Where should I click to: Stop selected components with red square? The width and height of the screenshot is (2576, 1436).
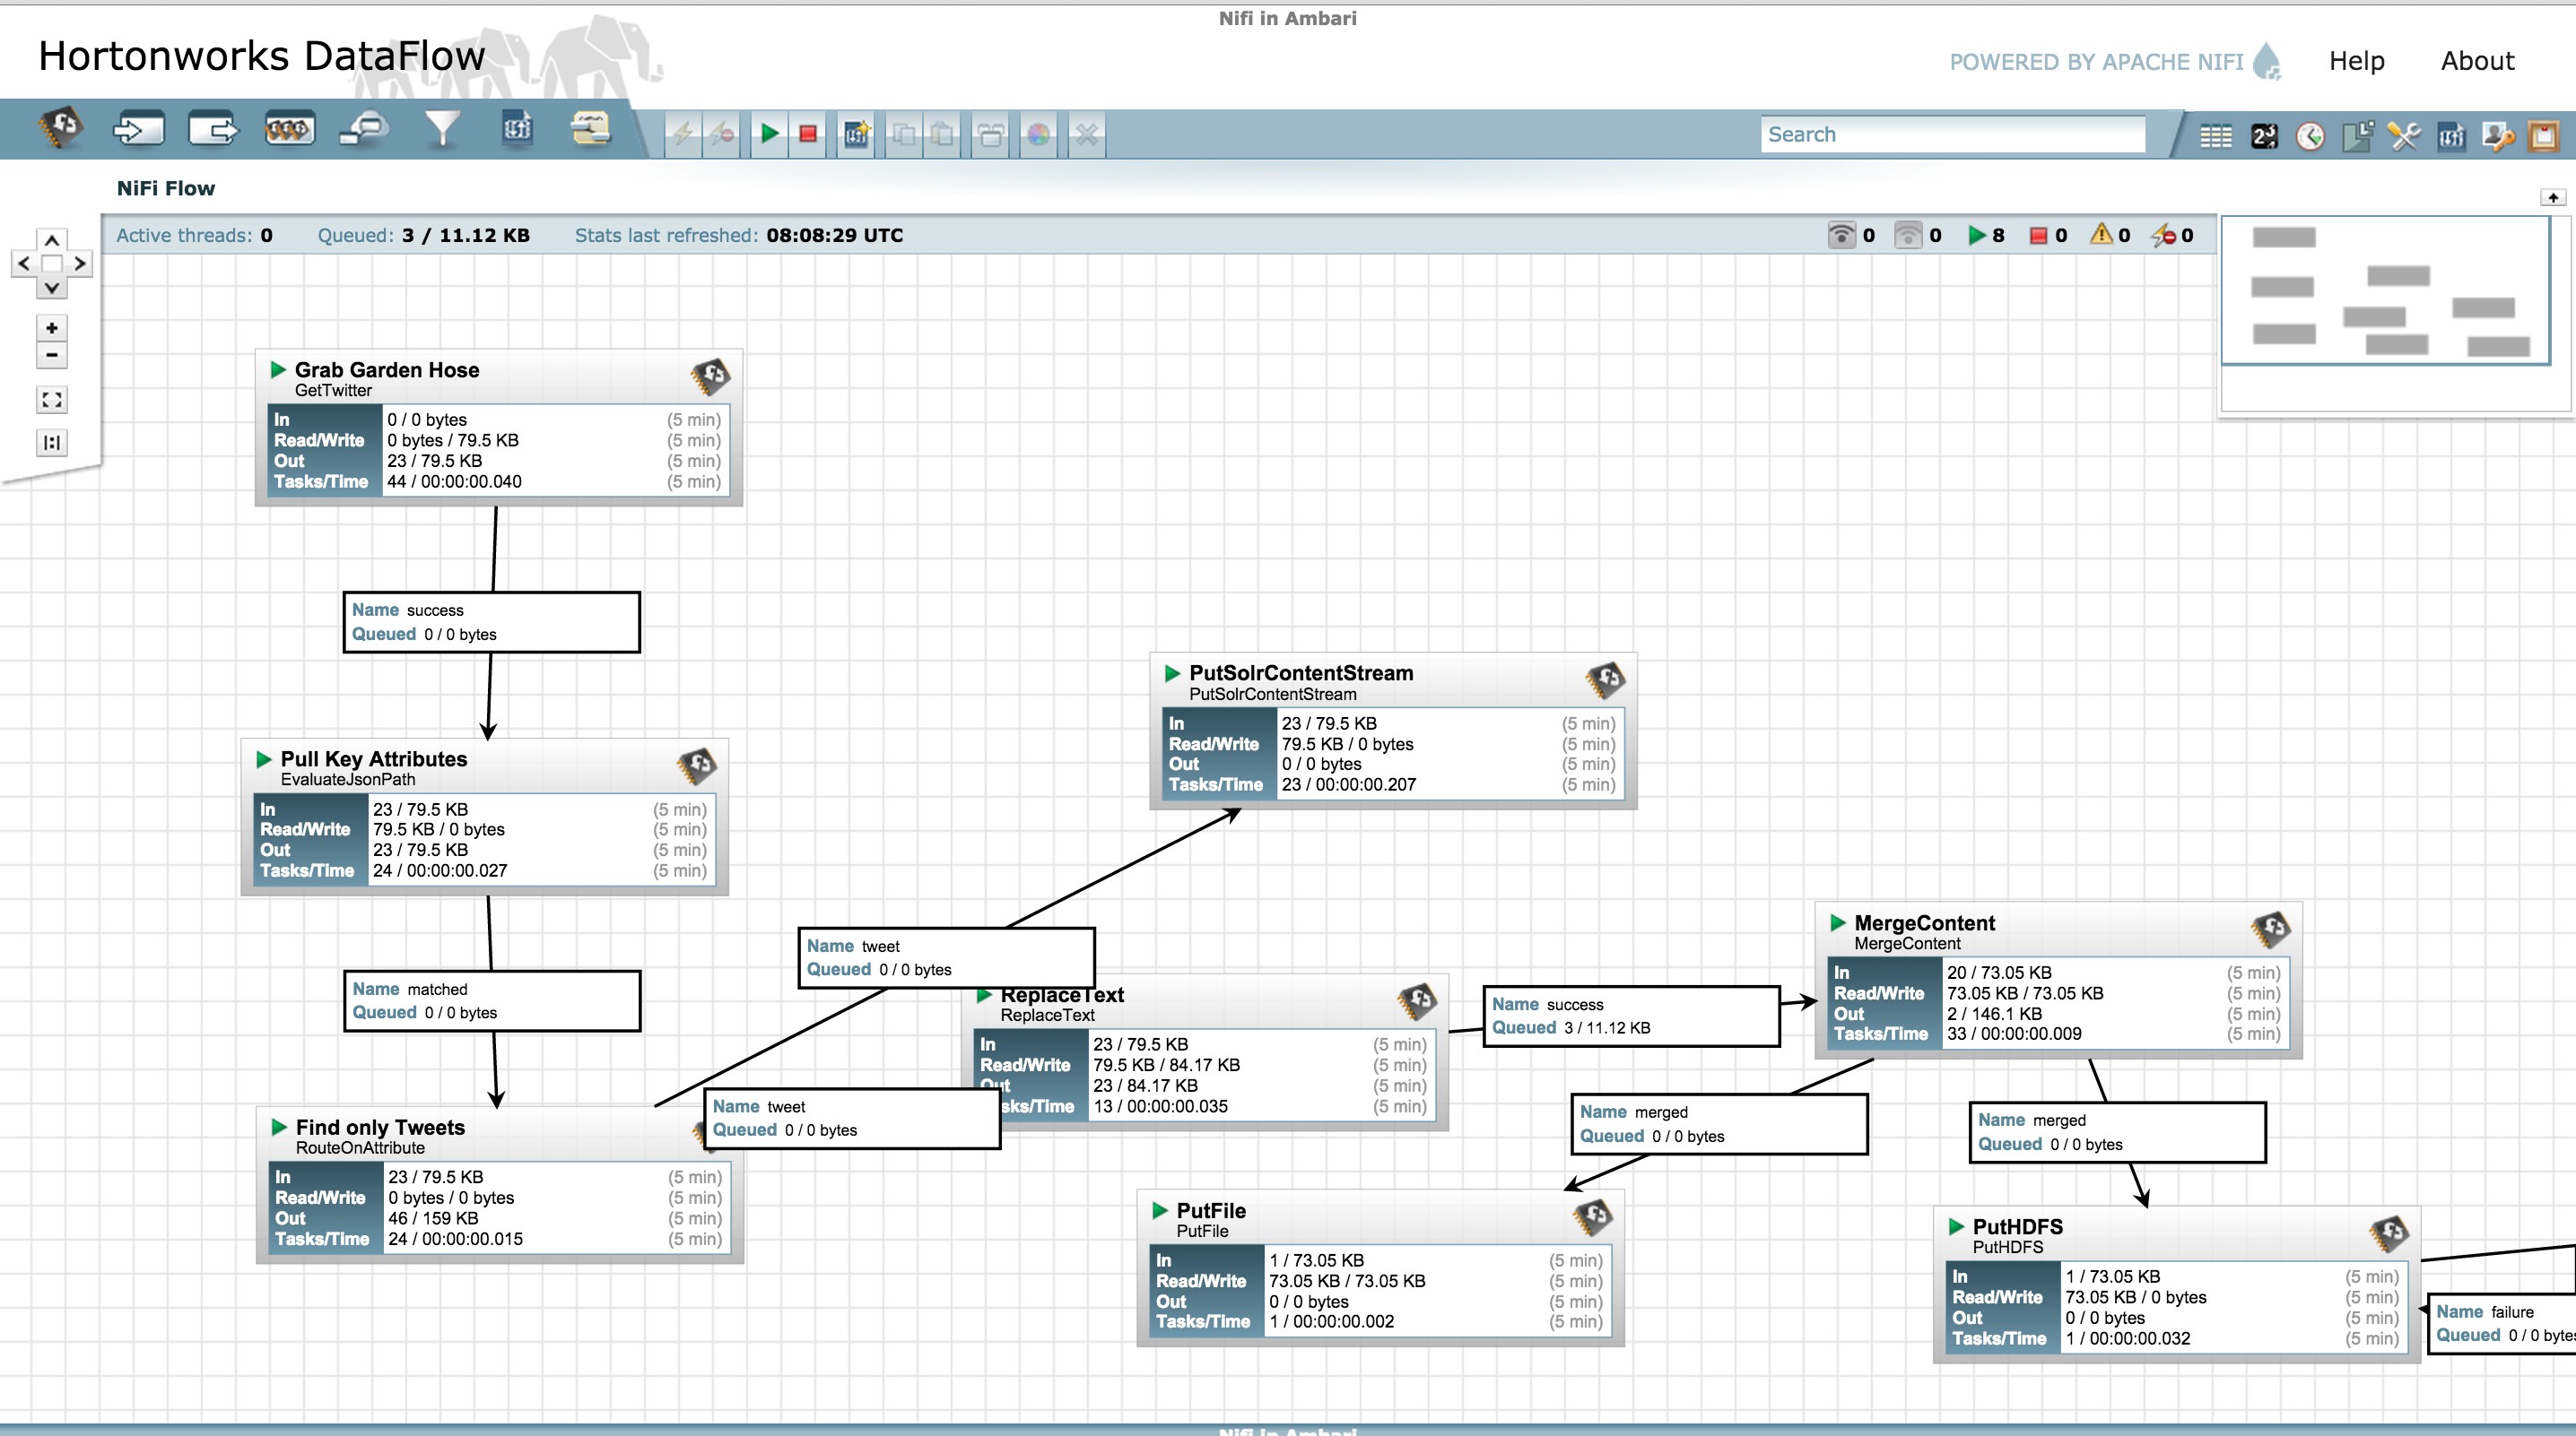808,134
